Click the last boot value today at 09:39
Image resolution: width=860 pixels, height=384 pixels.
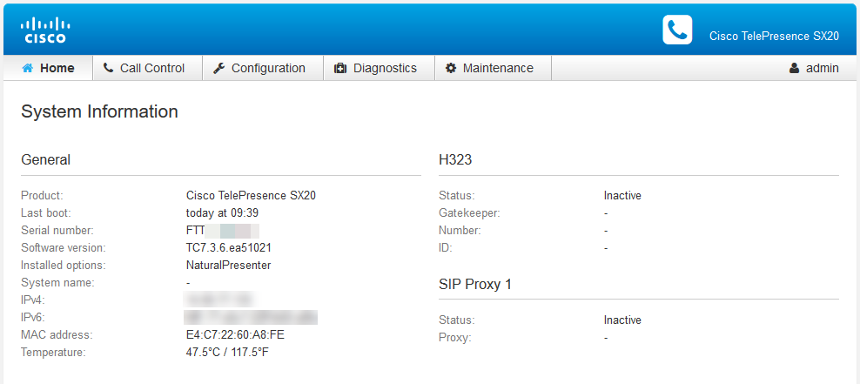pyautogui.click(x=222, y=212)
